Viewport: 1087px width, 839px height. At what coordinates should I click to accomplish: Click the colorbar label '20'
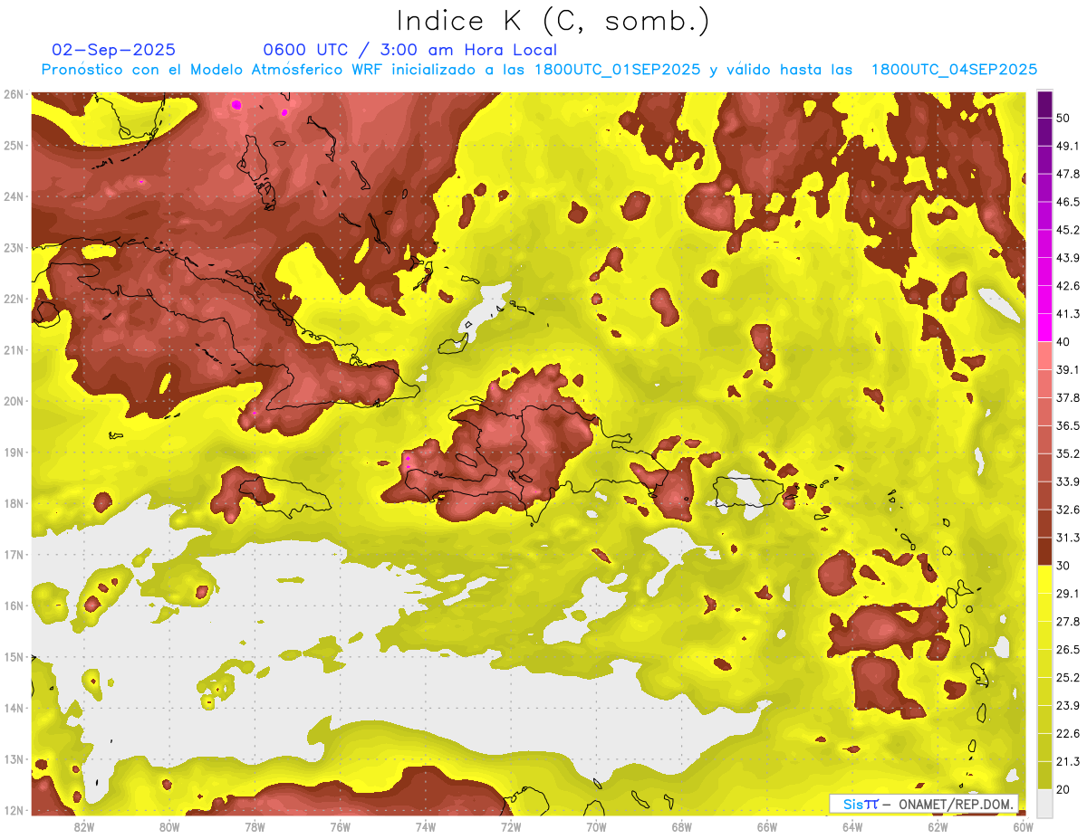pyautogui.click(x=1063, y=788)
